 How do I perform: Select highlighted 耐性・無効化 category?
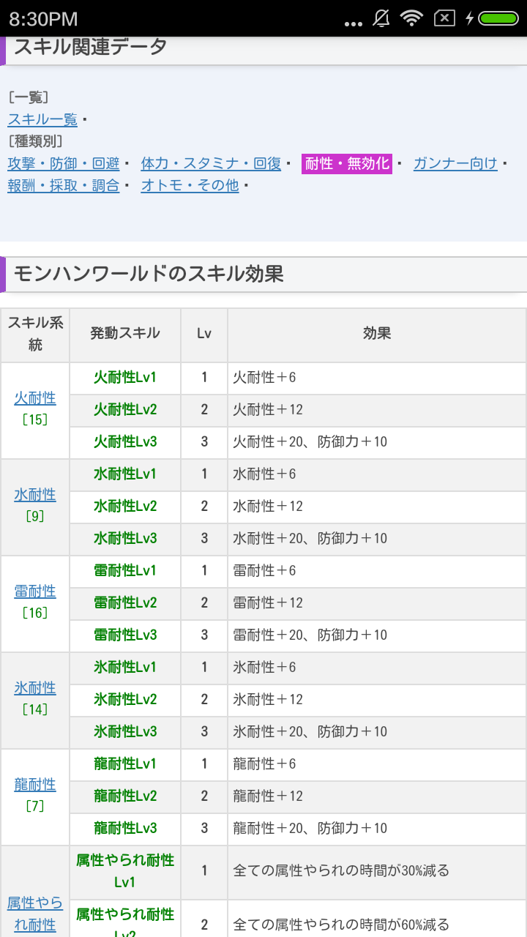point(347,163)
